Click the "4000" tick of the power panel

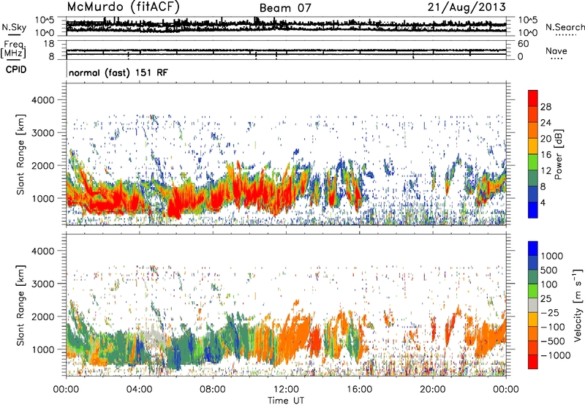point(42,100)
